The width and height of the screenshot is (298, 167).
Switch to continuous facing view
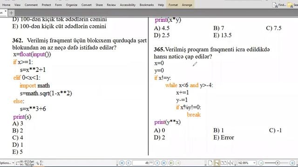pos(230,163)
